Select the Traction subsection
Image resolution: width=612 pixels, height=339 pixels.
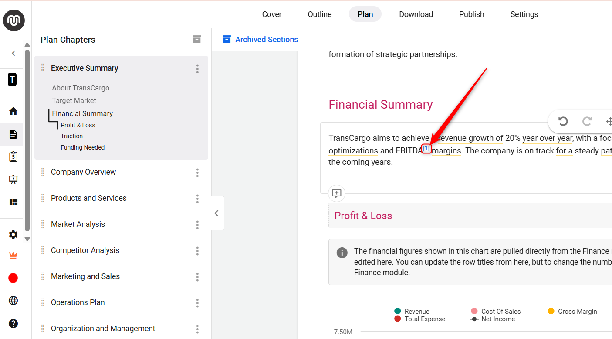pyautogui.click(x=72, y=136)
